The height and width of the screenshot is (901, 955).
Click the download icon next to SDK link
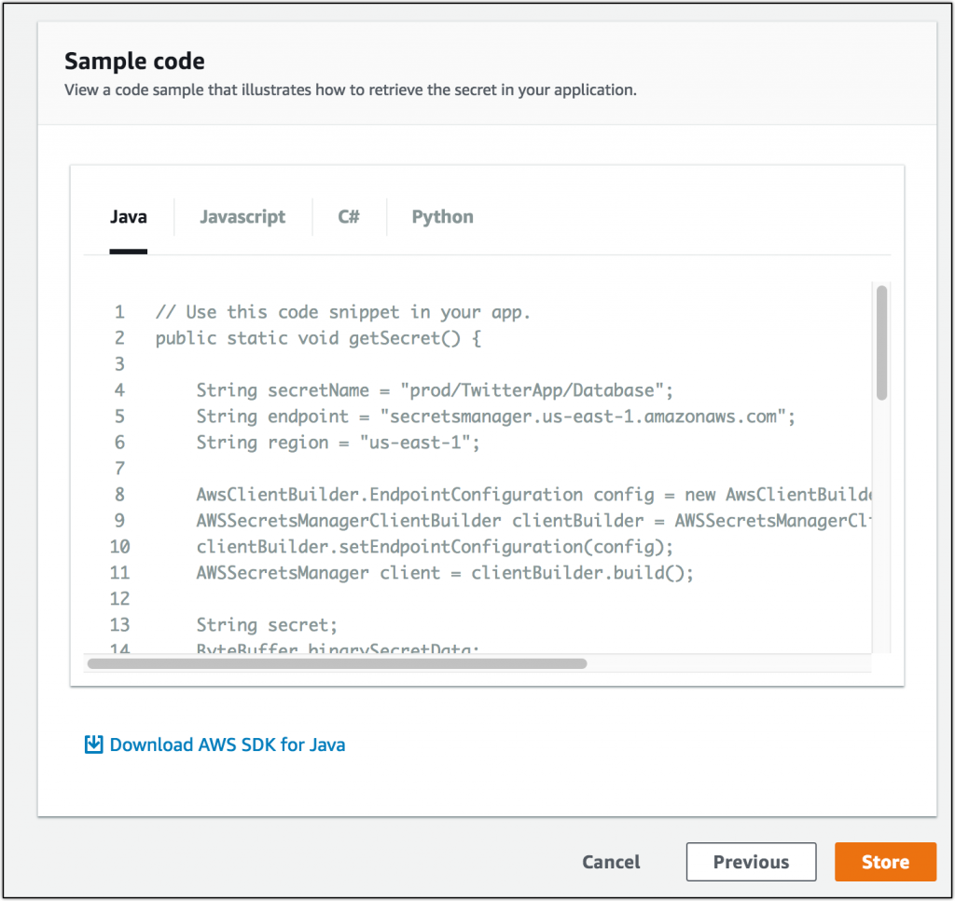coord(92,744)
